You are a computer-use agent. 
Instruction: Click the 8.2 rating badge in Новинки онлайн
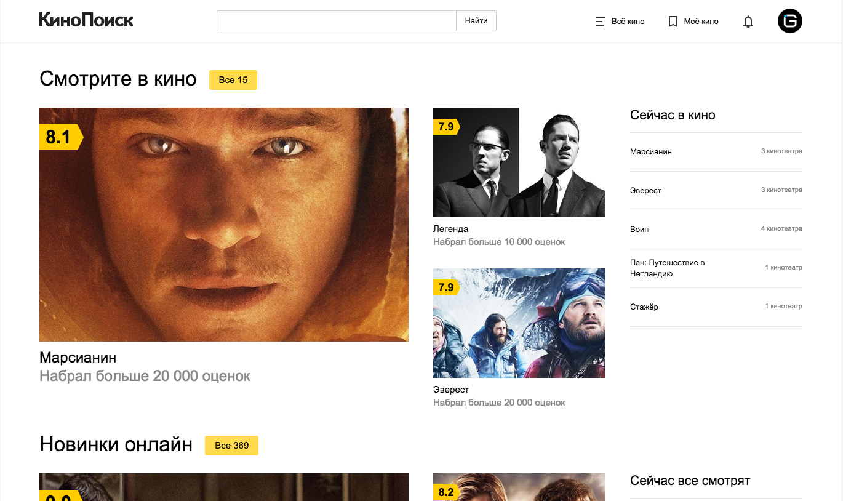coord(447,492)
